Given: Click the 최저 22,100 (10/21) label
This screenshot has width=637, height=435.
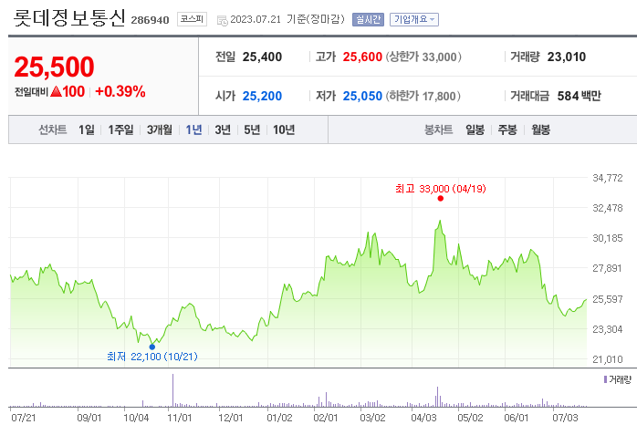Looking at the screenshot, I should (152, 357).
